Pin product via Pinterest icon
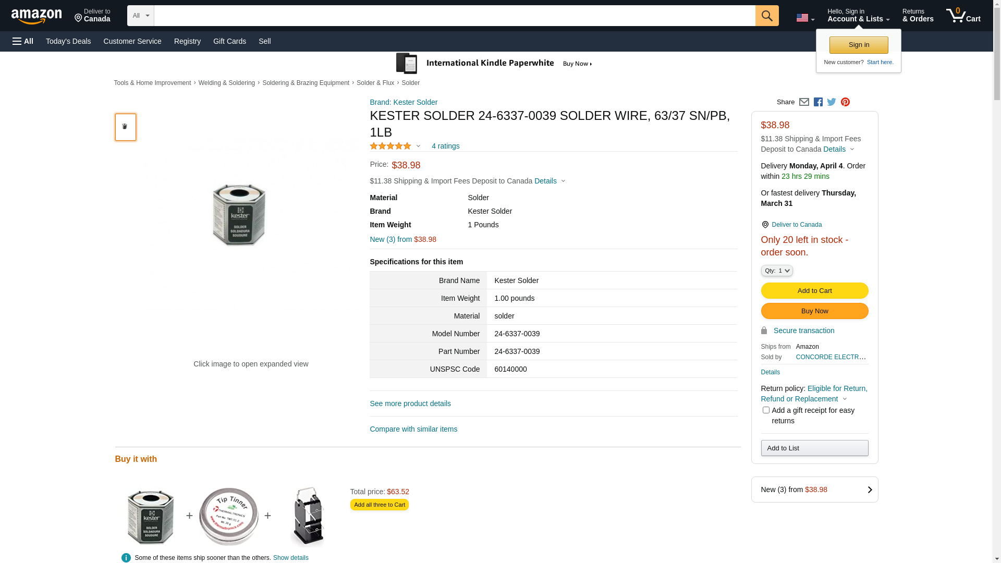 pos(845,102)
